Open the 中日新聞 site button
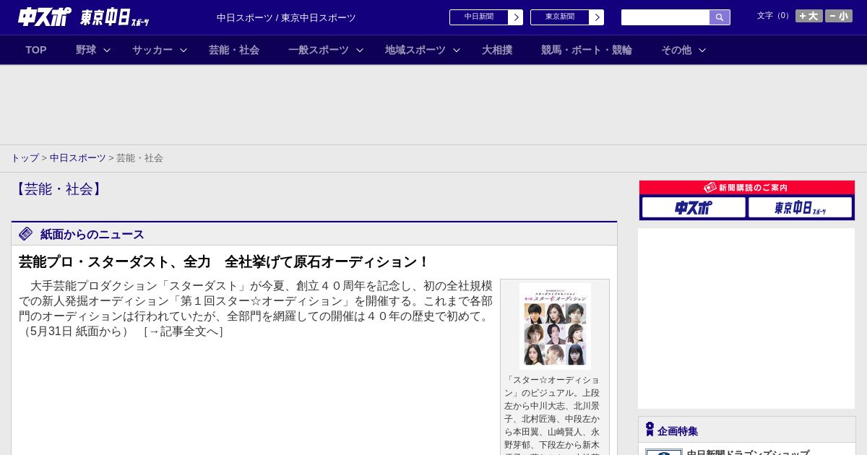This screenshot has height=455, width=867. tap(478, 17)
